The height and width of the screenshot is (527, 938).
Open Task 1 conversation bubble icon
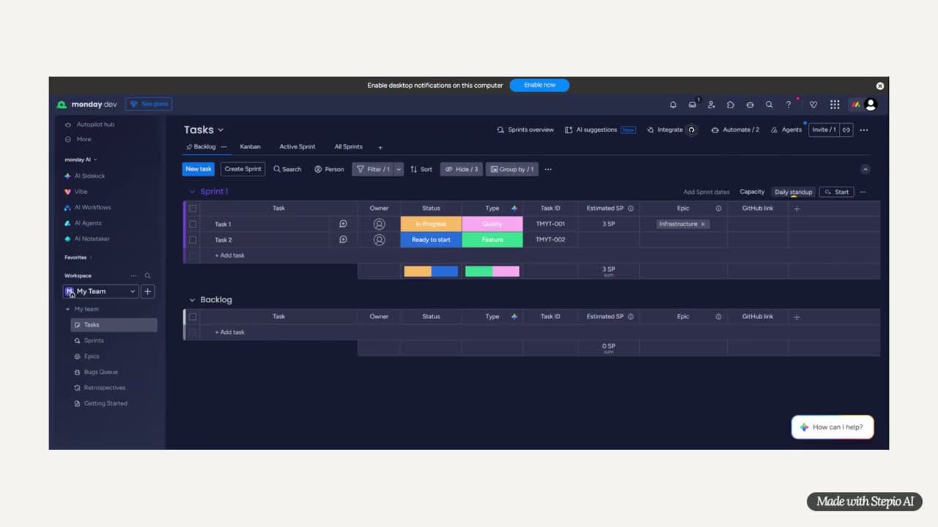tap(343, 224)
